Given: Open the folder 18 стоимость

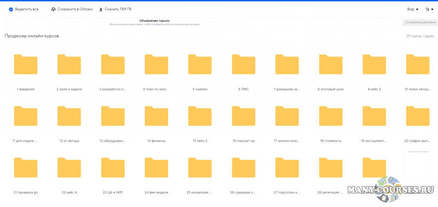Looking at the screenshot, I should (331, 116).
